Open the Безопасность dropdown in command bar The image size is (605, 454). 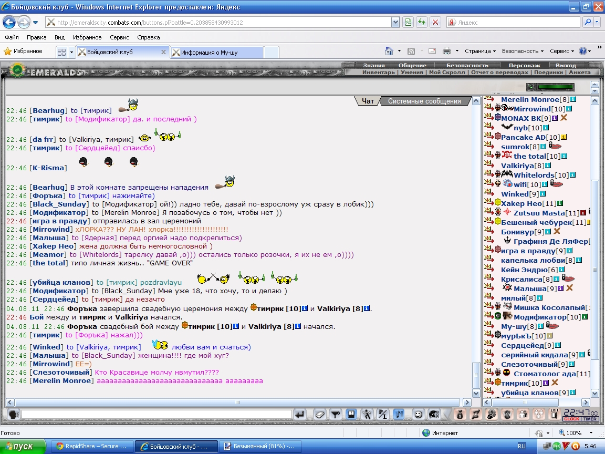pos(523,51)
